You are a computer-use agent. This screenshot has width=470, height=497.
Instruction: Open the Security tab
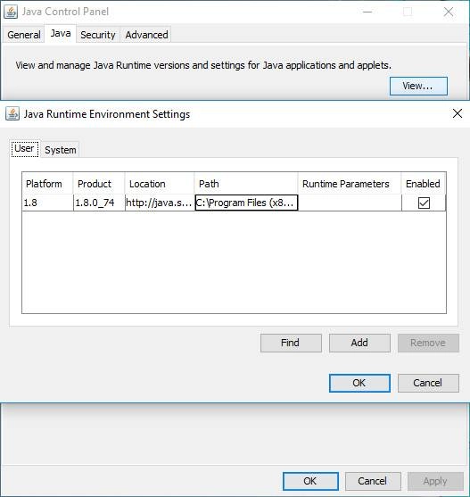coord(98,35)
